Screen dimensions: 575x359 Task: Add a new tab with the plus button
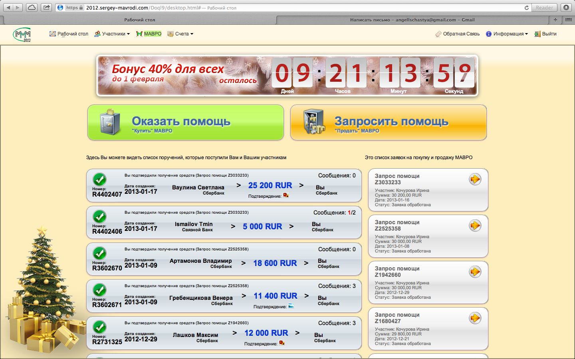coord(555,20)
